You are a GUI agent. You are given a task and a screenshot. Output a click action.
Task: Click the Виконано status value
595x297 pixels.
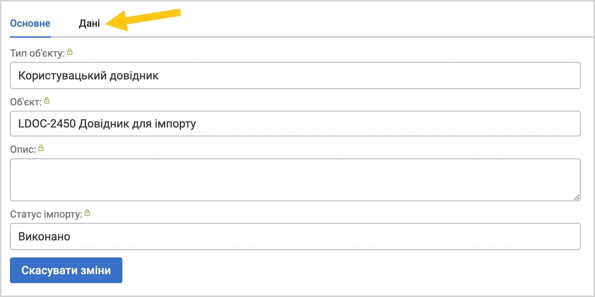tap(44, 237)
